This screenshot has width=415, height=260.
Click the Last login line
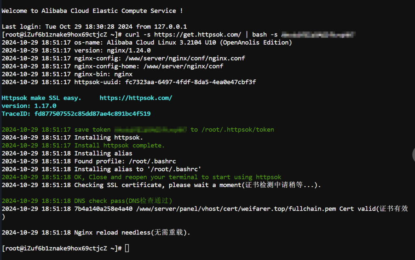click(94, 27)
